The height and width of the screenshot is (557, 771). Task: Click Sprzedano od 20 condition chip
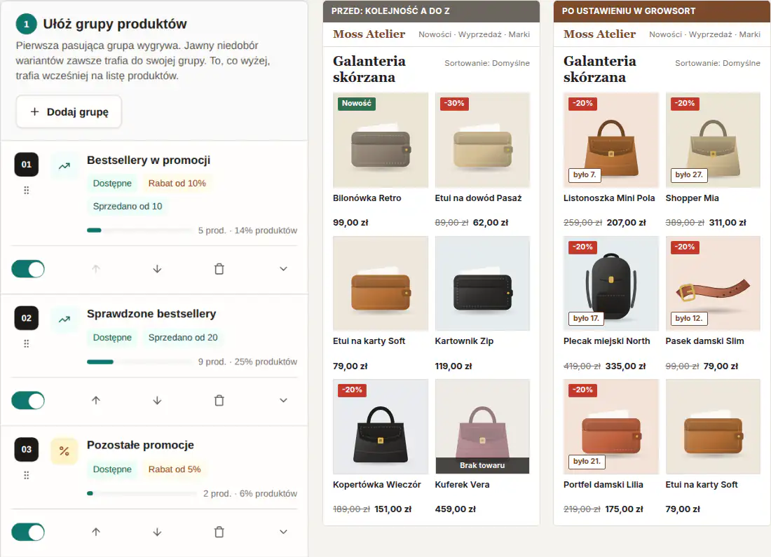click(x=183, y=337)
